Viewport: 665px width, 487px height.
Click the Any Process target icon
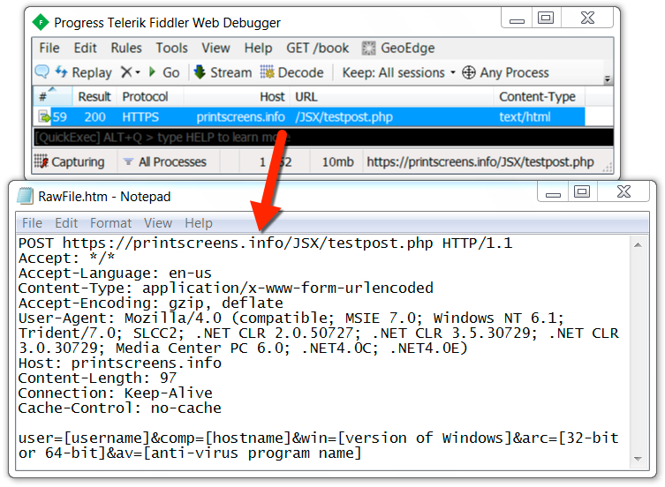pyautogui.click(x=469, y=72)
